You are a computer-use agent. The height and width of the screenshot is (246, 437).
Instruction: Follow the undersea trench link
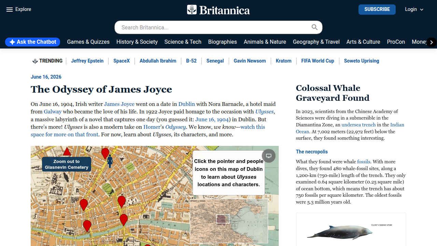coord(358,125)
